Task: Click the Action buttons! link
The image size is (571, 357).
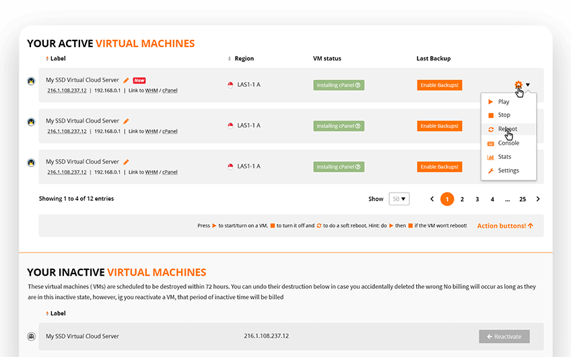Action: (x=505, y=226)
